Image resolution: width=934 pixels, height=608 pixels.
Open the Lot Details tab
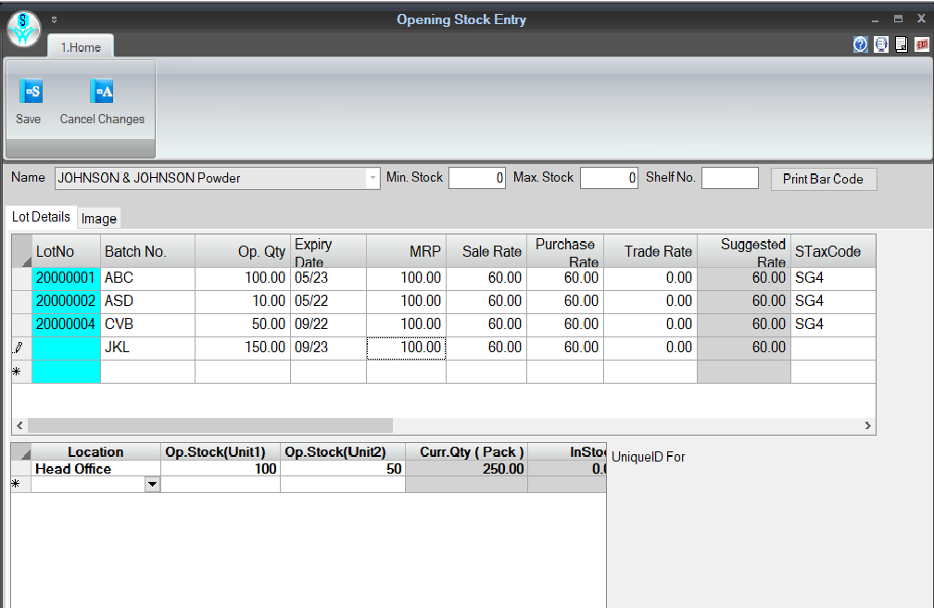click(41, 217)
